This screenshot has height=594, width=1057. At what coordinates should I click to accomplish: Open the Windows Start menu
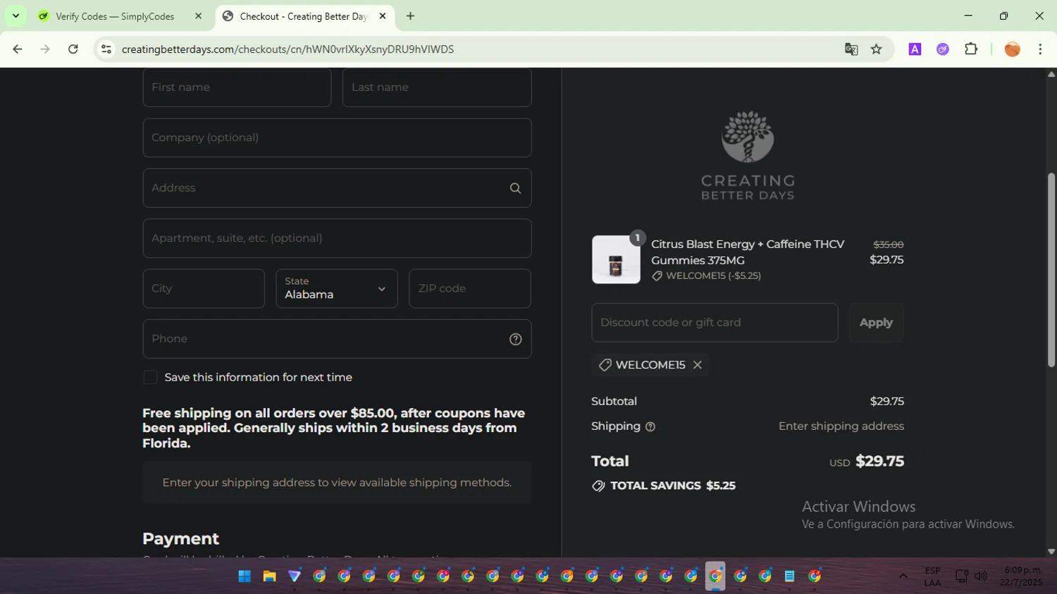[245, 576]
